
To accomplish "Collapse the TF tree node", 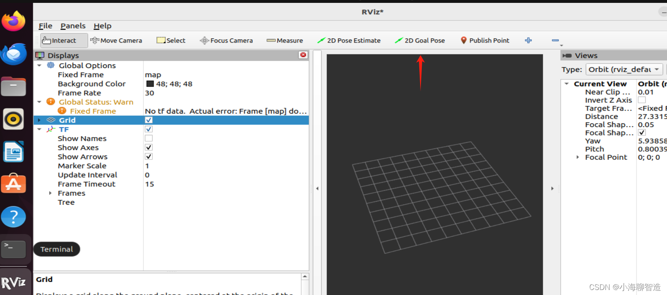I will [39, 129].
